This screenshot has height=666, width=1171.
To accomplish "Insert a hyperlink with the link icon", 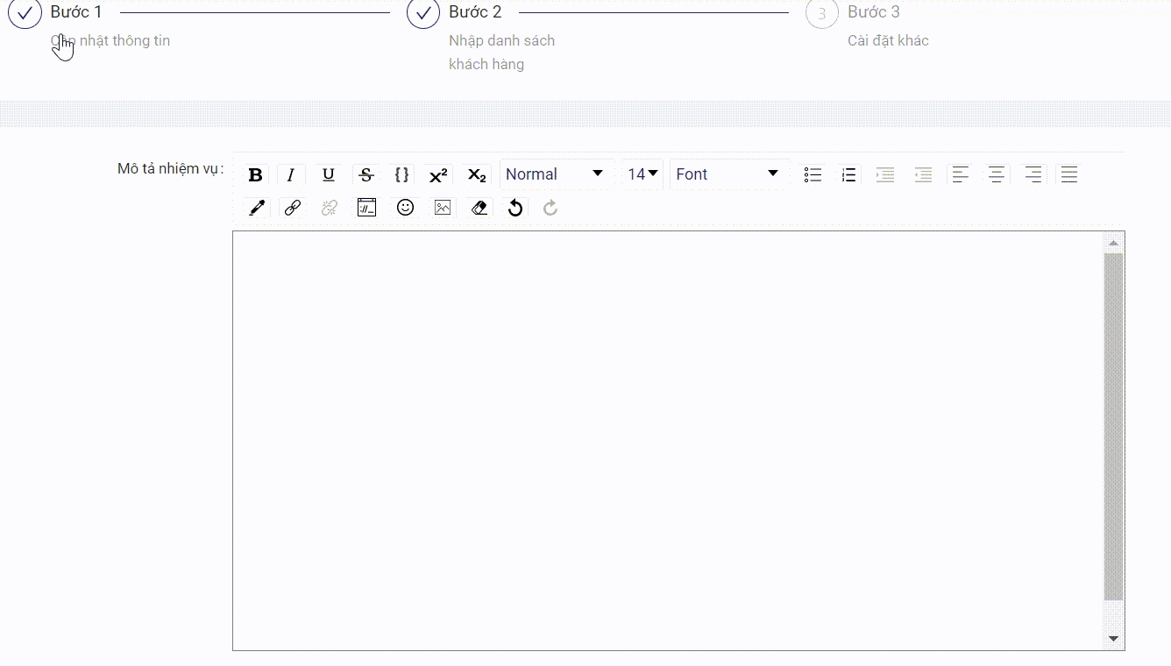I will [293, 208].
